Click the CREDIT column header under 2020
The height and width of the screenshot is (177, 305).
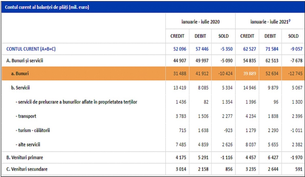(x=177, y=36)
